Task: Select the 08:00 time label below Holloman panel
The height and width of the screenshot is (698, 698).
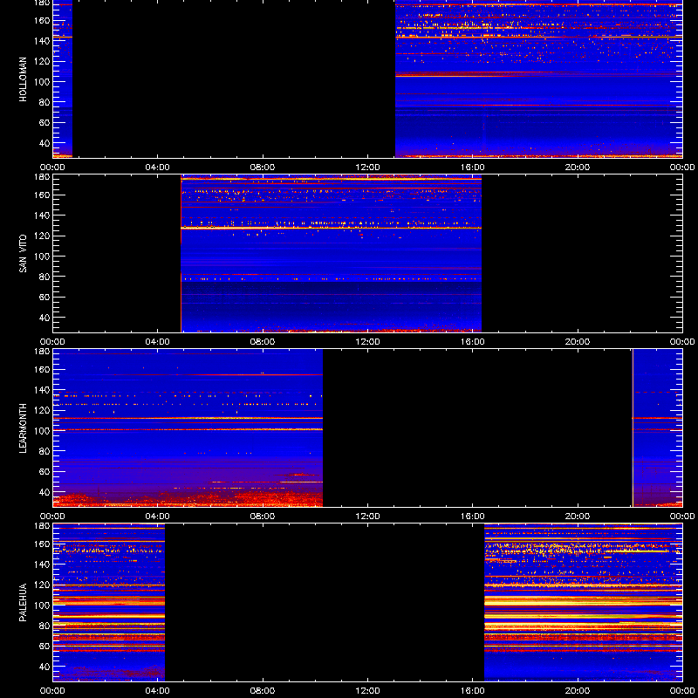Action: point(263,168)
